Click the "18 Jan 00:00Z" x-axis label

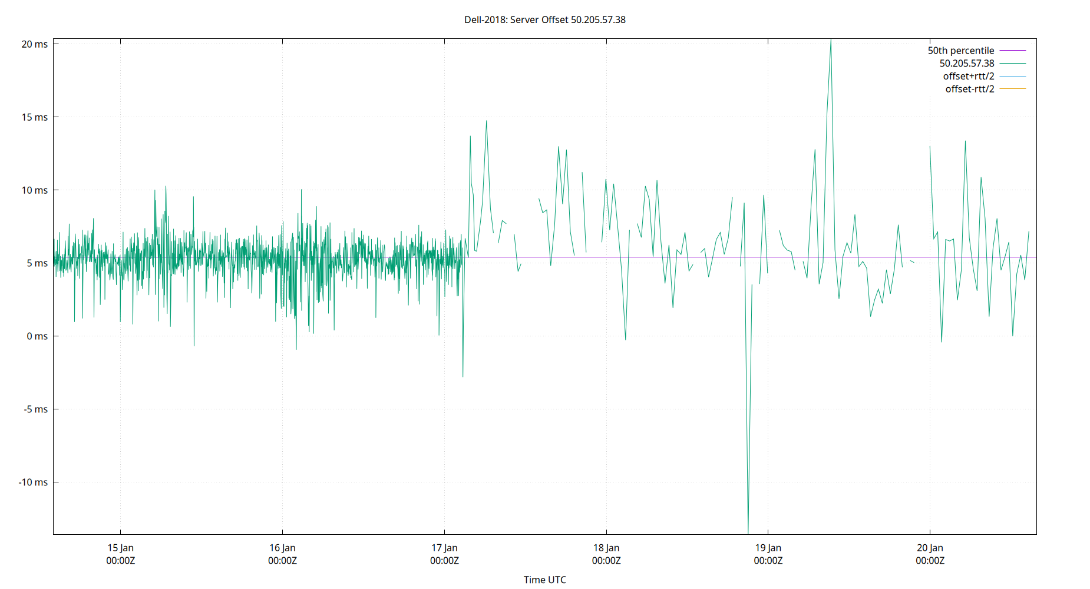coord(606,554)
